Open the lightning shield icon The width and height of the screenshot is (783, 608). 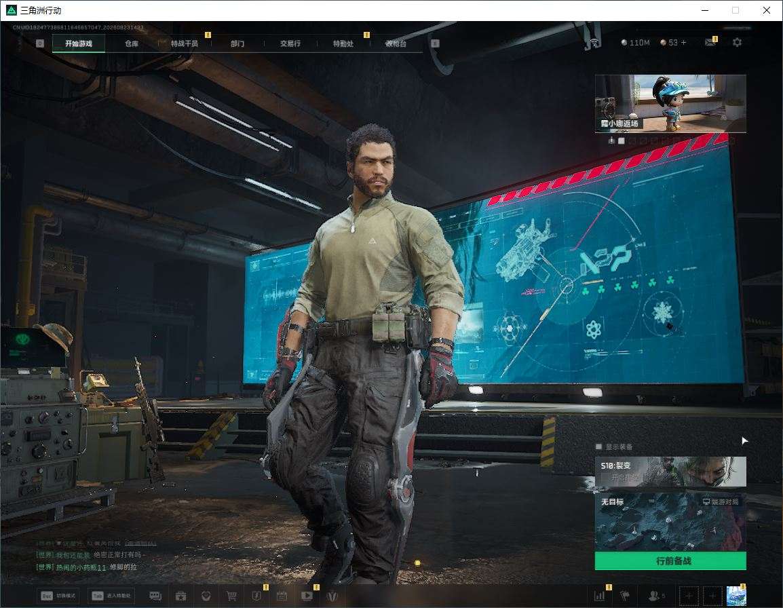point(256,596)
